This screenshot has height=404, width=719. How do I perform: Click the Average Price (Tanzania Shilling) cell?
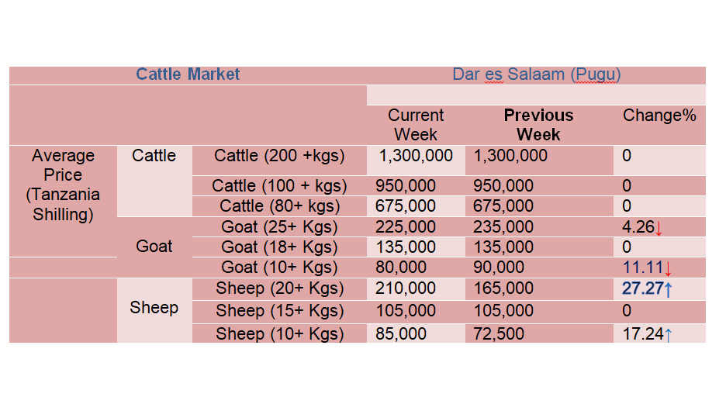click(63, 185)
